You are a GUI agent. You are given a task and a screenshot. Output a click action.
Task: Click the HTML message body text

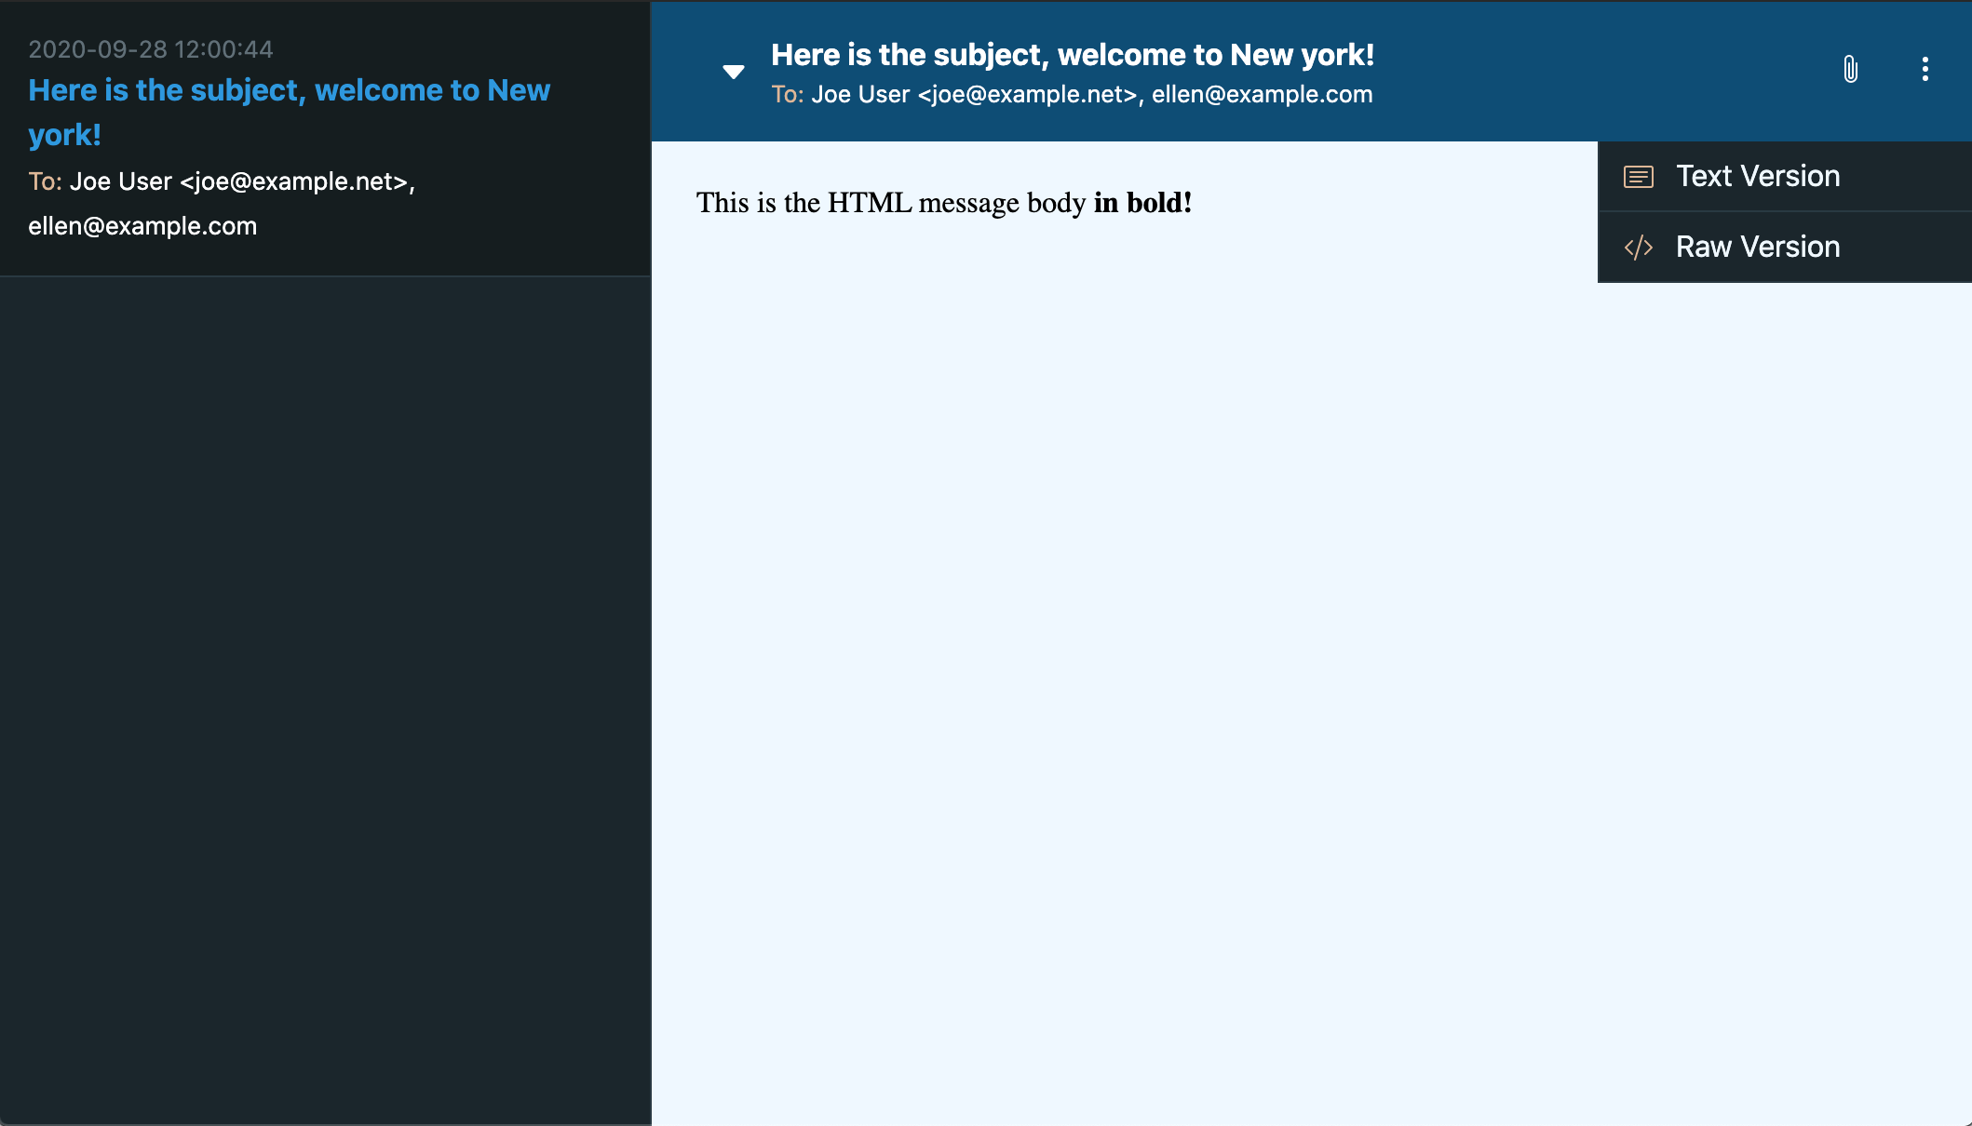890,203
